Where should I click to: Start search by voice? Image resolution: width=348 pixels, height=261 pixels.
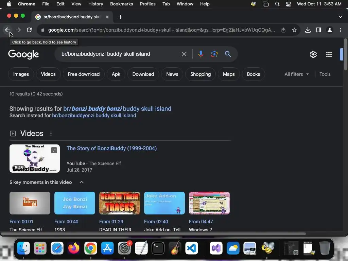(x=201, y=54)
